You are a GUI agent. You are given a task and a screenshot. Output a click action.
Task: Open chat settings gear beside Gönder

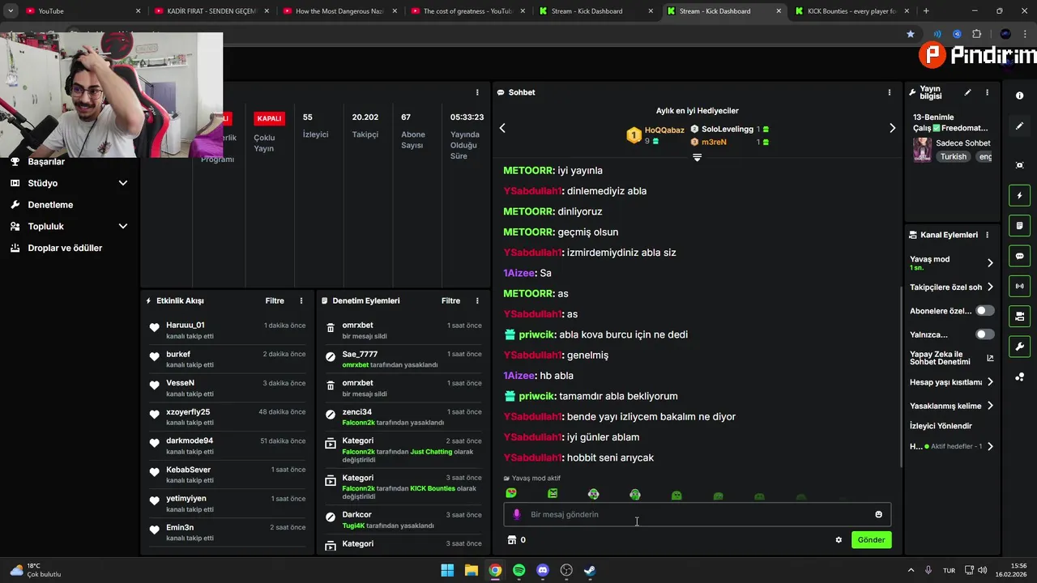pos(839,540)
